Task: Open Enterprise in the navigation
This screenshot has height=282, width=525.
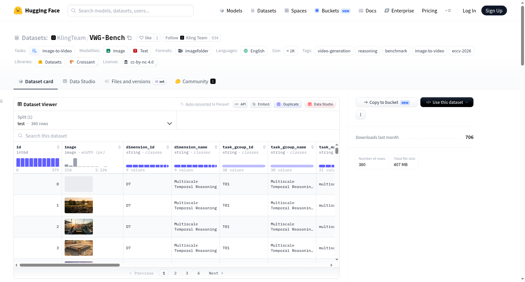Action: (x=399, y=10)
